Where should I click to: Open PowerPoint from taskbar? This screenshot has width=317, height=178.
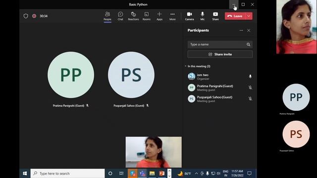pyautogui.click(x=162, y=174)
